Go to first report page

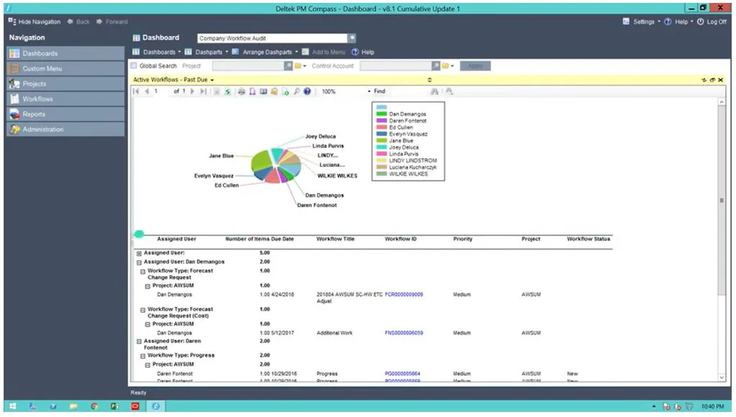[136, 91]
